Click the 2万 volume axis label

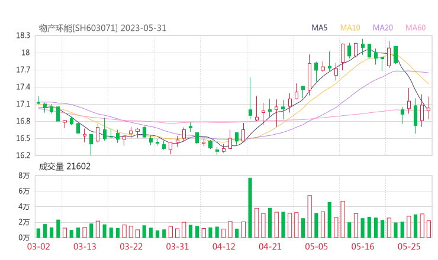[24, 222]
